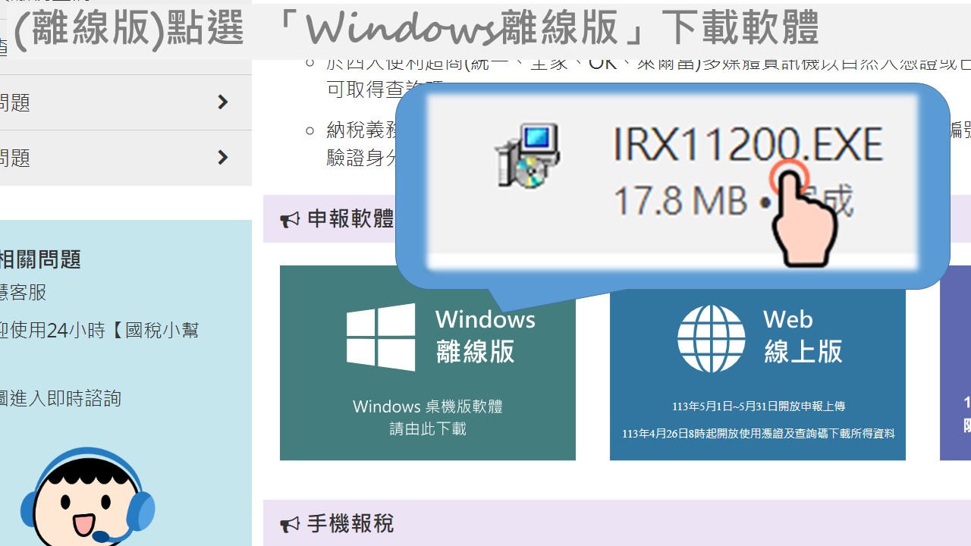This screenshot has width=971, height=546.
Task: Click 圖進入即時諮詢 text in sidebar
Action: click(61, 398)
